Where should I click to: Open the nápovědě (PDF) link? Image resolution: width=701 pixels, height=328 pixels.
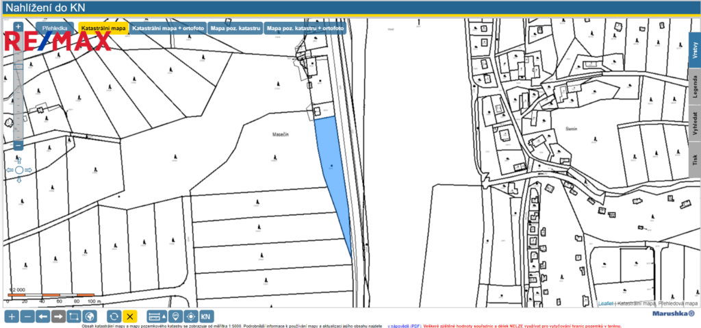(x=405, y=326)
